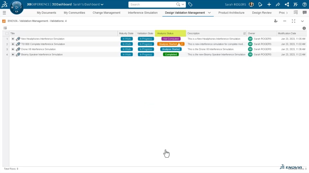Select the Design Validation Management tab
The image size is (309, 173).
(185, 13)
